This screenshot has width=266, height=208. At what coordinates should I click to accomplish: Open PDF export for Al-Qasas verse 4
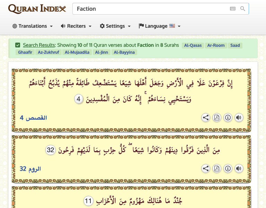tap(217, 118)
